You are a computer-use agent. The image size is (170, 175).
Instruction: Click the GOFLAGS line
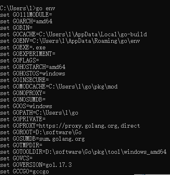coord(20,60)
